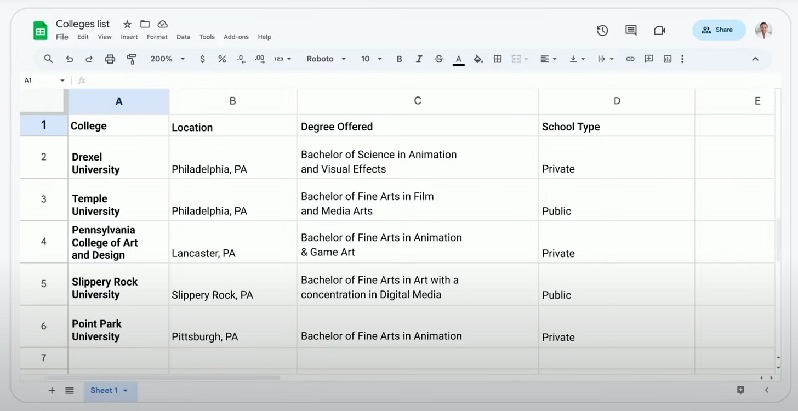The width and height of the screenshot is (798, 411).
Task: Open the 200% zoom dropdown
Action: point(168,59)
